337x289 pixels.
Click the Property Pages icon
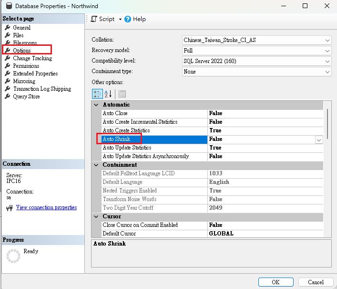(x=122, y=94)
